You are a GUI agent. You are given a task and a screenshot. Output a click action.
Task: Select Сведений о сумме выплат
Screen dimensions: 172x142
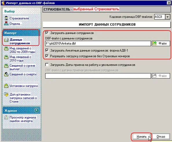22,67
